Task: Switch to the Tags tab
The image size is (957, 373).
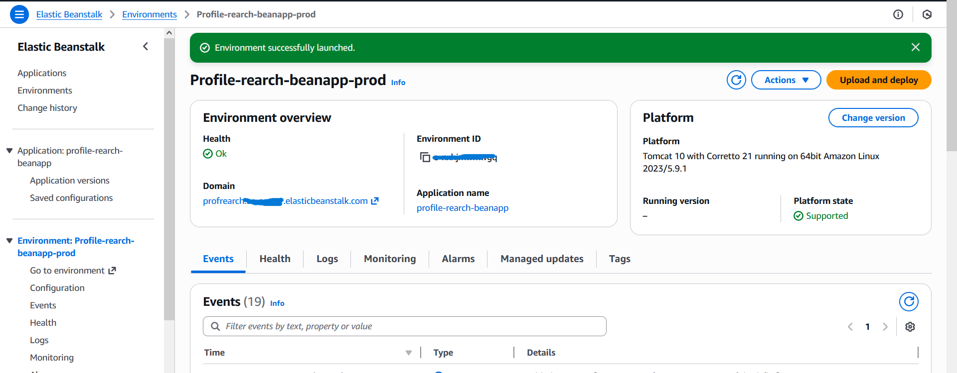Action: coord(620,259)
